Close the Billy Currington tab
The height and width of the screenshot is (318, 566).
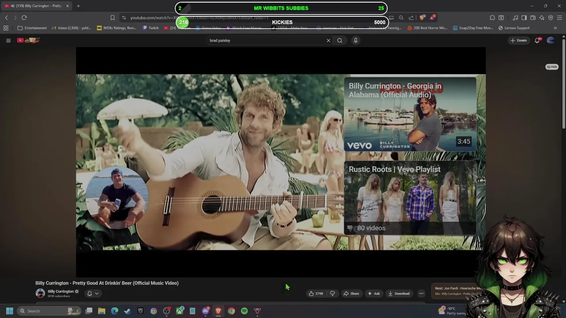[67, 6]
